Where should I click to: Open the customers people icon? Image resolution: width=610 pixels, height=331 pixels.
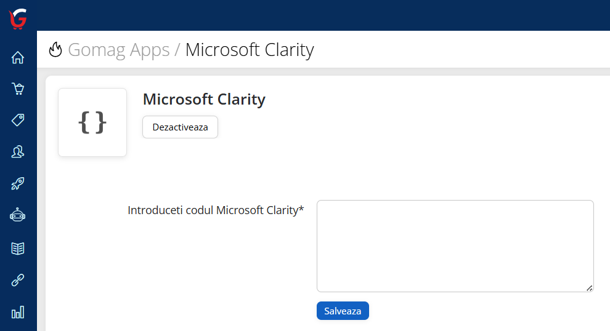(17, 151)
